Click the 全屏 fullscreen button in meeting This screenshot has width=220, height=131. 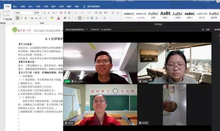(208, 30)
